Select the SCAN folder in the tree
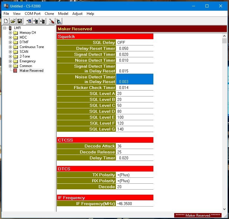The image size is (229, 219). tap(24, 52)
